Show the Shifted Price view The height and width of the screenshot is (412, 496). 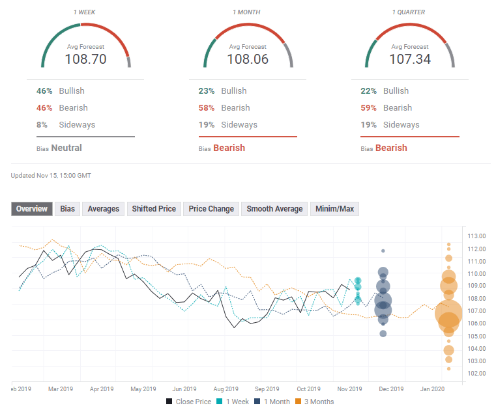[x=154, y=209]
